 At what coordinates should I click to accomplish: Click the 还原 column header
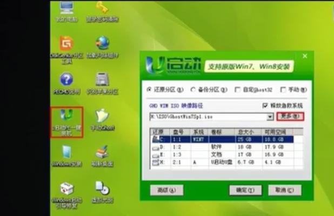click(x=160, y=132)
